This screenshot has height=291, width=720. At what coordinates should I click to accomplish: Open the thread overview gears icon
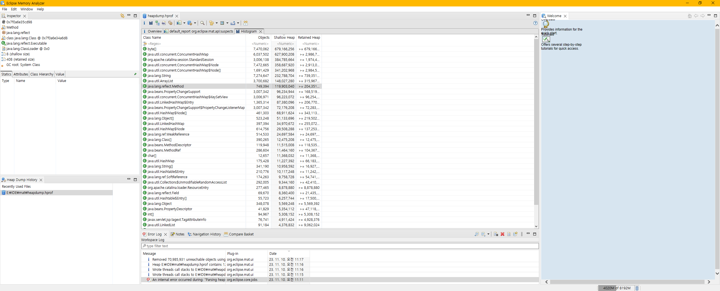170,23
